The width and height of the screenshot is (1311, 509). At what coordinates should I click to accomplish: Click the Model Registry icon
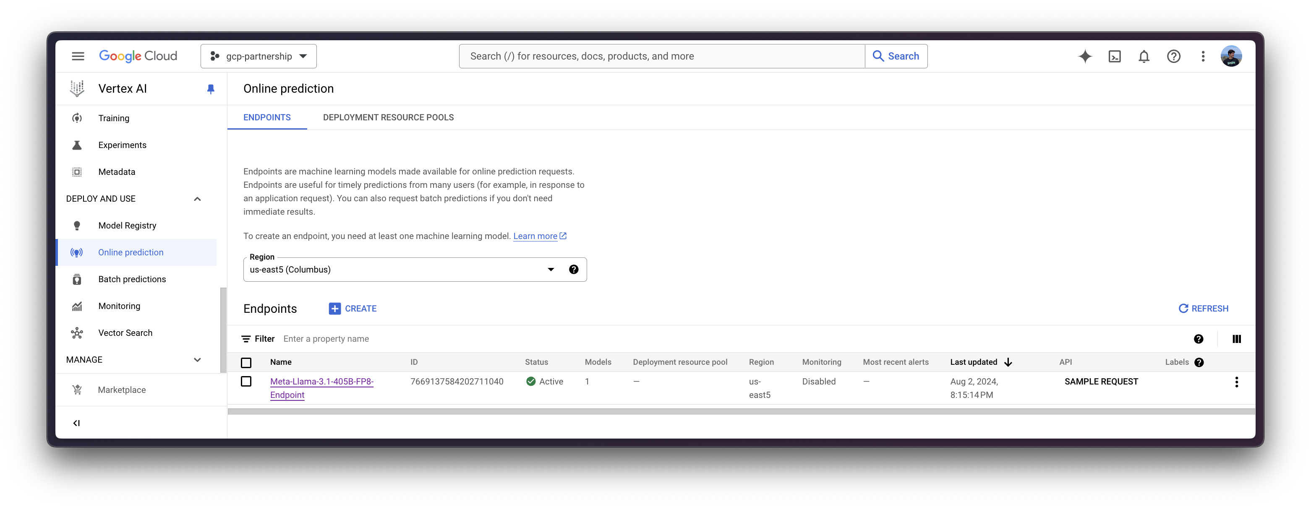[76, 225]
